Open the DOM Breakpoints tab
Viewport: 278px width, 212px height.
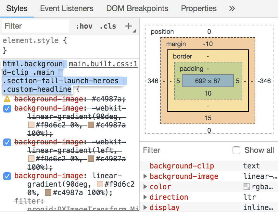point(137,8)
